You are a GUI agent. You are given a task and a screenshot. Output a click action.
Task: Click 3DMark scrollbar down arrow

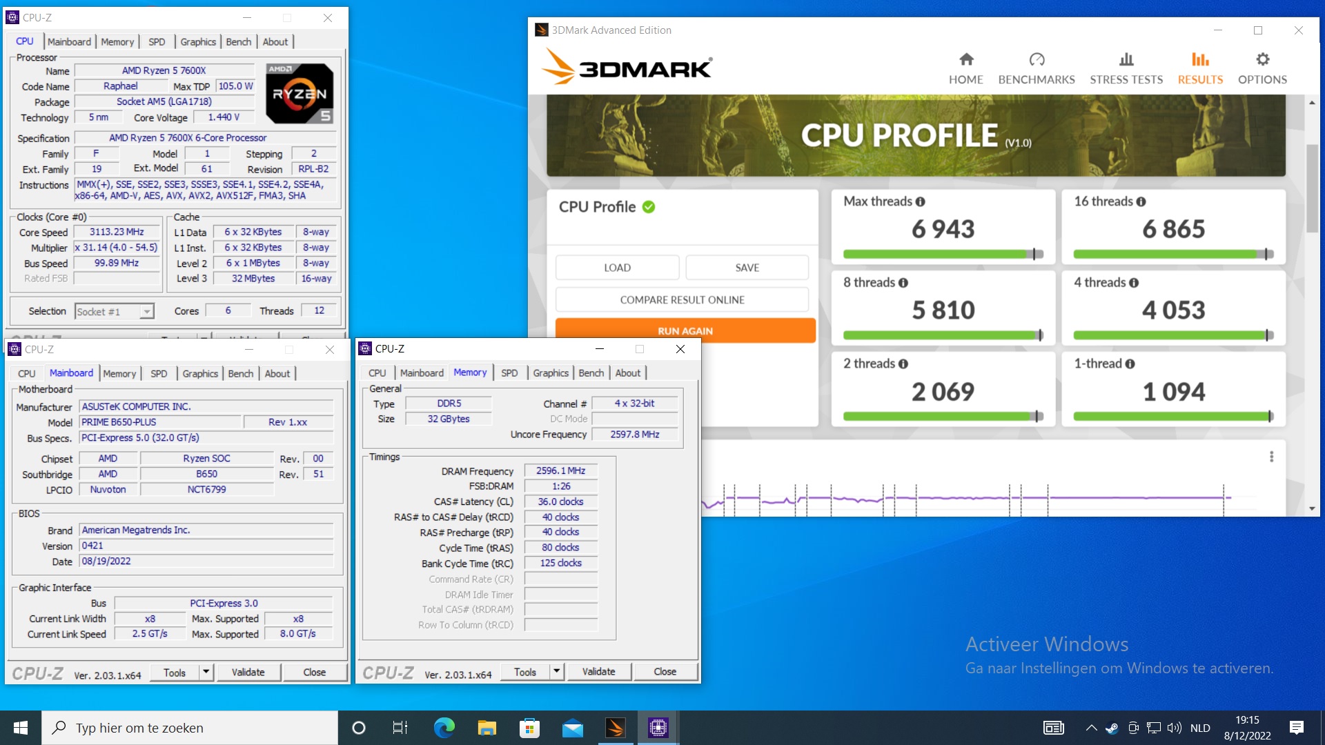(1312, 509)
